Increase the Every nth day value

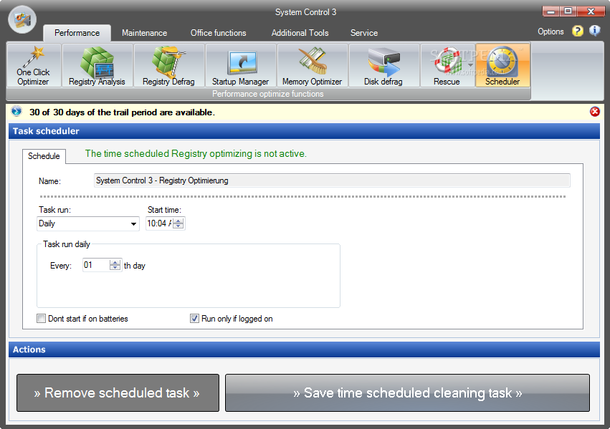coord(115,262)
